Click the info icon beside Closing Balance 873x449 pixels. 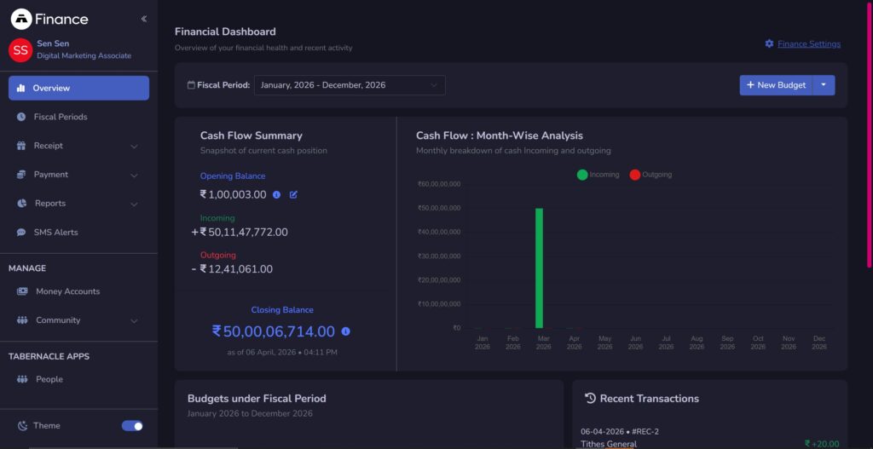coord(345,331)
